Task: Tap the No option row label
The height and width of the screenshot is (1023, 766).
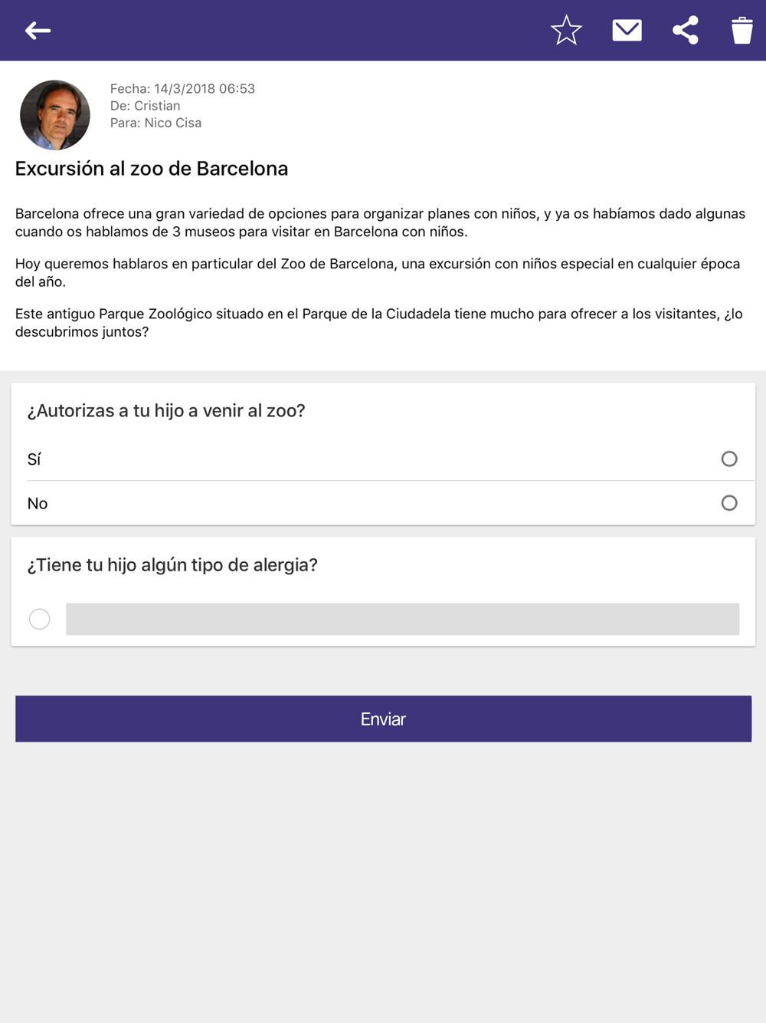Action: click(38, 504)
